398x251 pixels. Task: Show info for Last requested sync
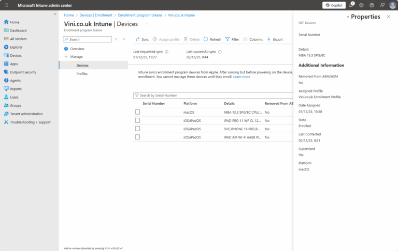tap(166, 52)
